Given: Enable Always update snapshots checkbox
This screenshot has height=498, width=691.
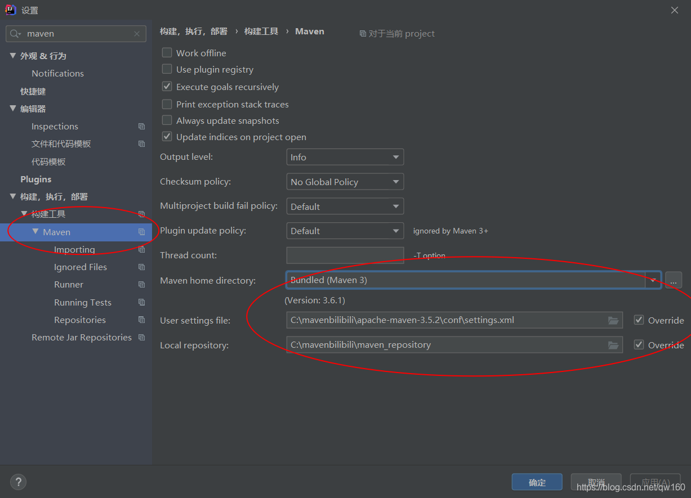Looking at the screenshot, I should 167,120.
